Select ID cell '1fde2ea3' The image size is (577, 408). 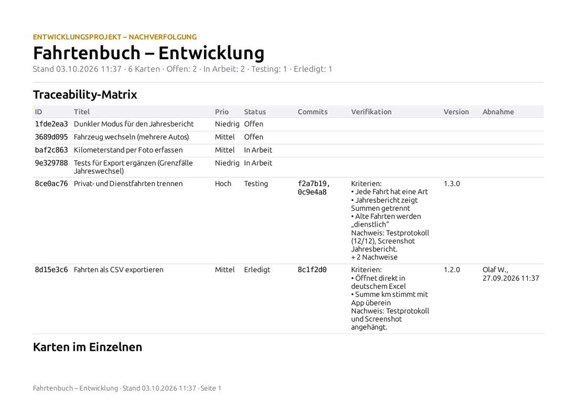coord(51,124)
